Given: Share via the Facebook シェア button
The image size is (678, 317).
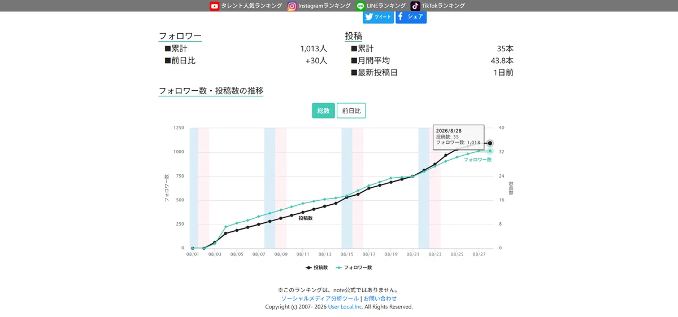Looking at the screenshot, I should [x=411, y=17].
